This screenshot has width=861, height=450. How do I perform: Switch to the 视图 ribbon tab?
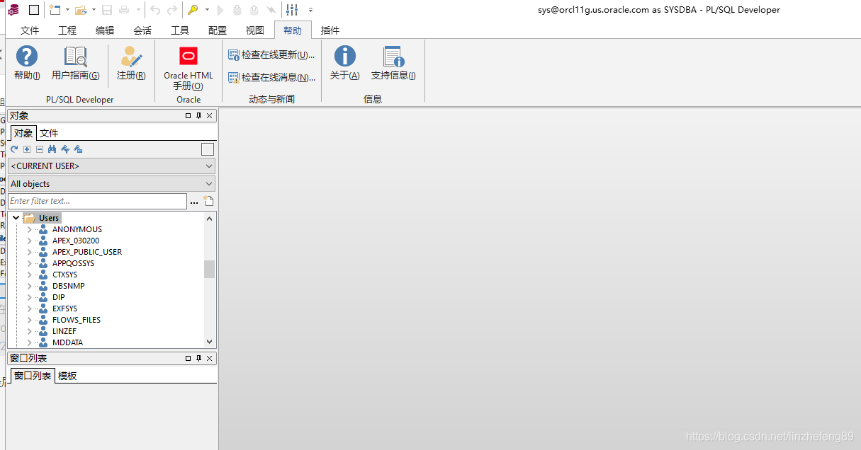coord(255,30)
